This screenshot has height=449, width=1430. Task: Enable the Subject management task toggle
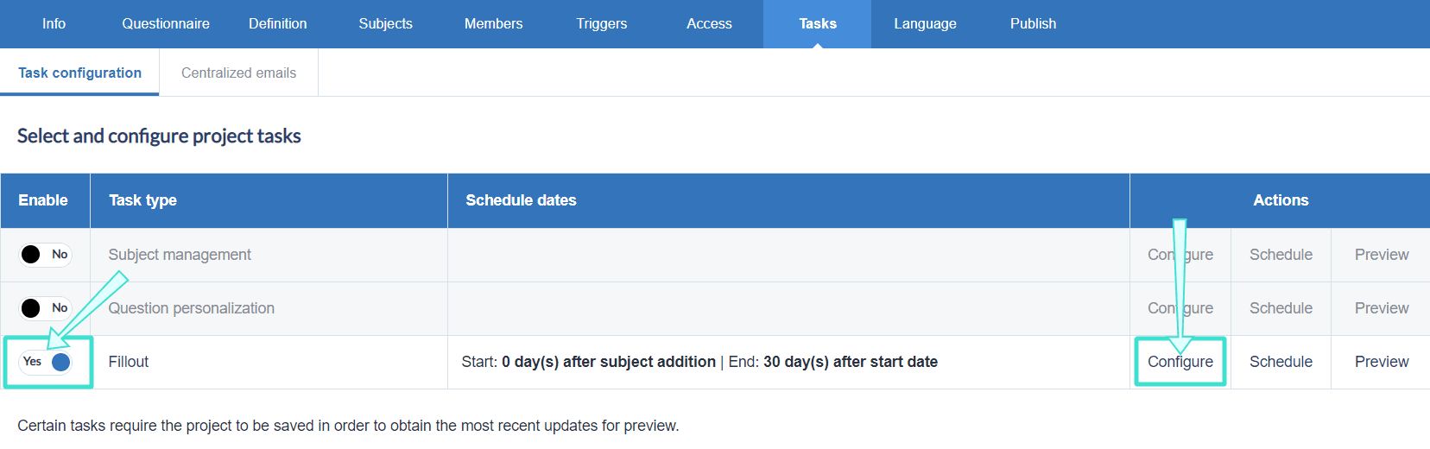click(x=45, y=255)
